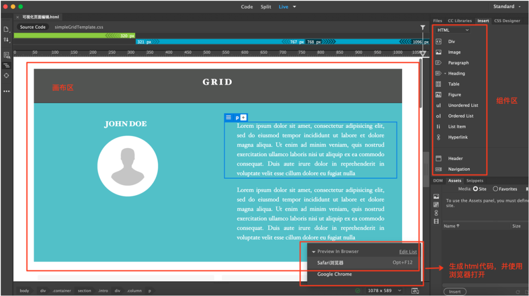Click the format source code icon
The width and height of the screenshot is (529, 296).
tap(6, 66)
